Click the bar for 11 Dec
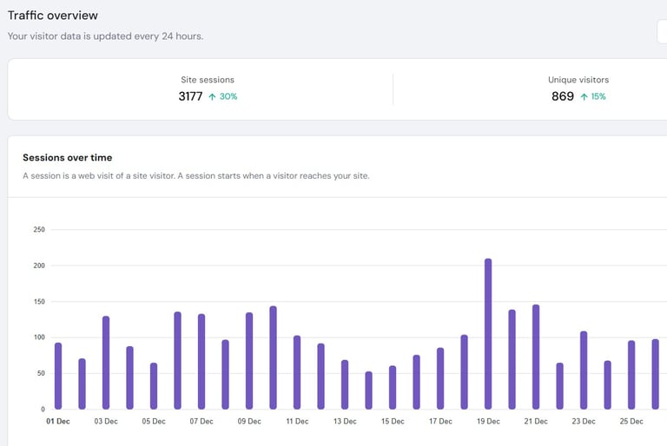 [x=297, y=372]
